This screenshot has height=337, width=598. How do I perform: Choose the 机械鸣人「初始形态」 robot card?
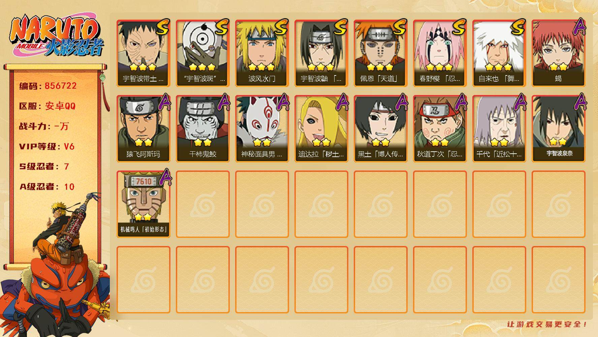(143, 204)
